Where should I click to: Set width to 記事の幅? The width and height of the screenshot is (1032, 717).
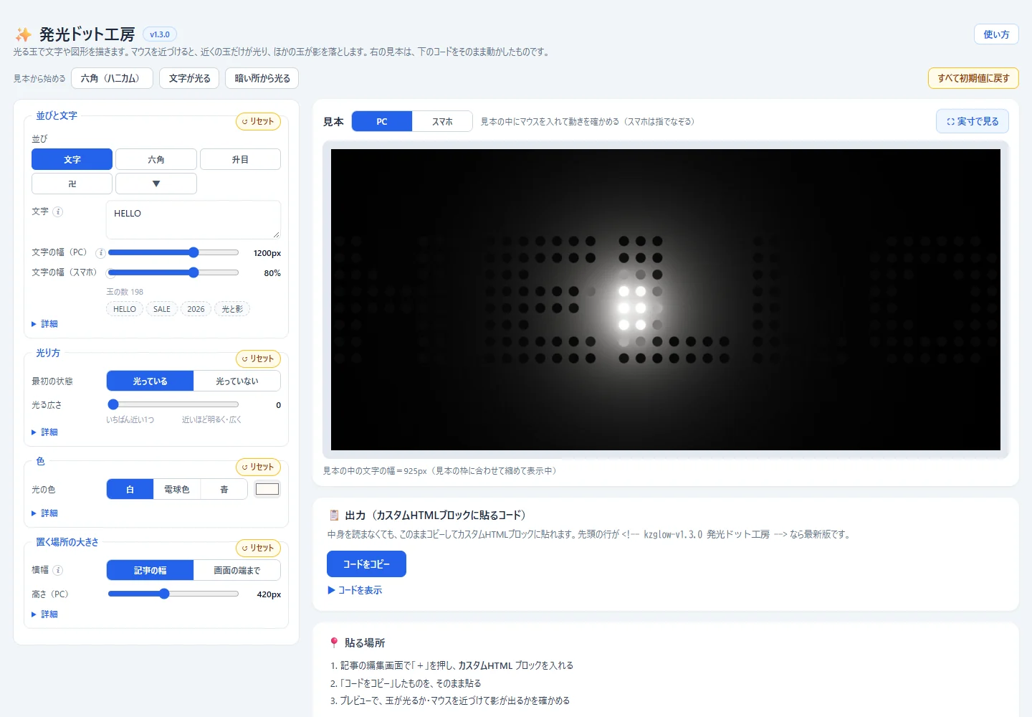point(150,570)
